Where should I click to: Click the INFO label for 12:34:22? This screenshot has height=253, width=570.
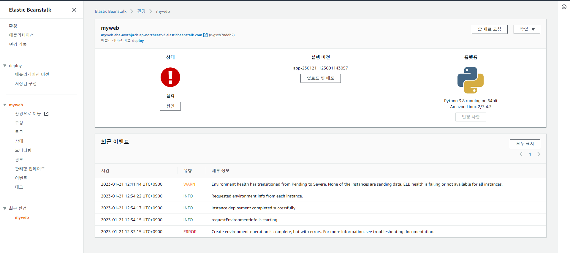[x=188, y=196]
